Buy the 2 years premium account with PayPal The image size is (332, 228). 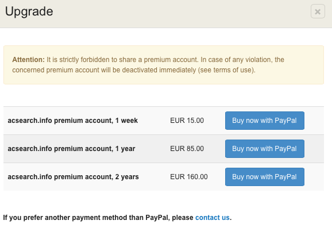tap(265, 177)
